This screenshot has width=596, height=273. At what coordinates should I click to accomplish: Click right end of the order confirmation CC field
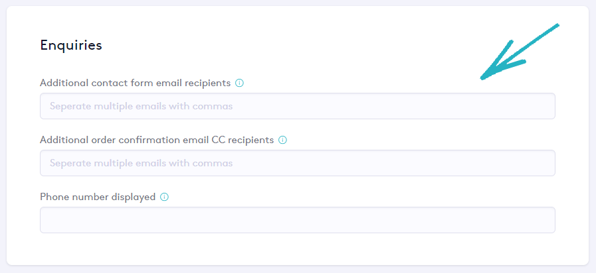(544, 163)
